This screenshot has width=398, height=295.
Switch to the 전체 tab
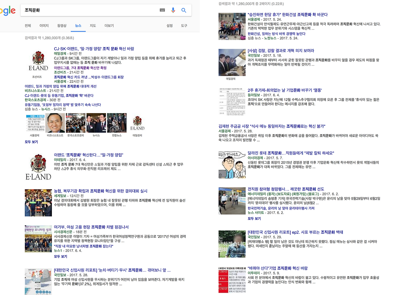coord(28,26)
